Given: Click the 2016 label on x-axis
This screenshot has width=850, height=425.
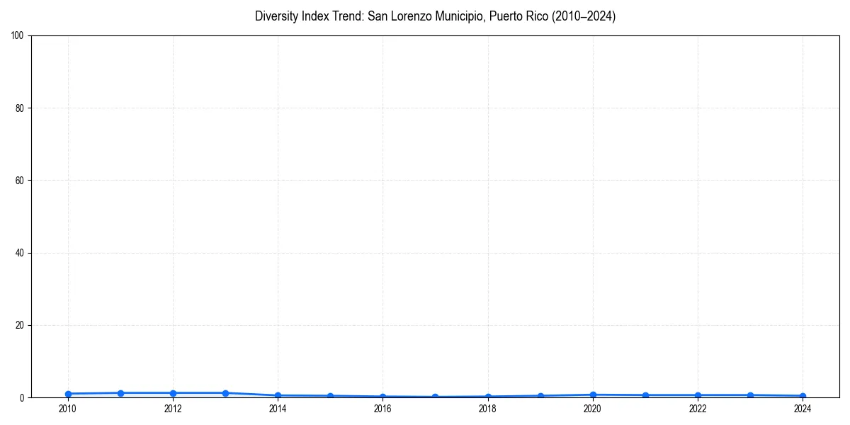Looking at the screenshot, I should (382, 409).
